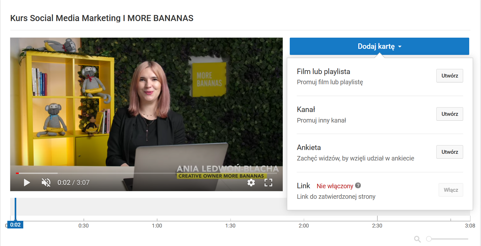Click the video progress bar
The height and width of the screenshot is (246, 481).
147,173
